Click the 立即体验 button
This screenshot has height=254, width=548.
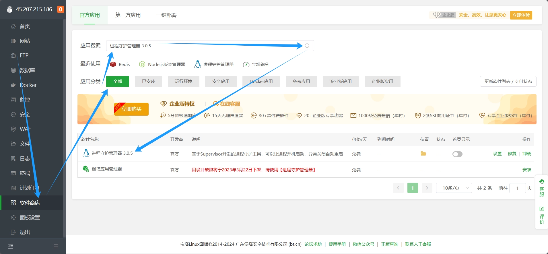[521, 15]
